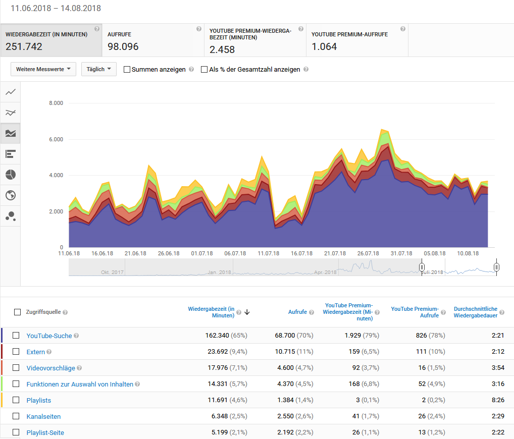Screen dimensions: 514x439
Task: Check Als % der Gesamtzahl anzeigen
Action: pos(204,69)
